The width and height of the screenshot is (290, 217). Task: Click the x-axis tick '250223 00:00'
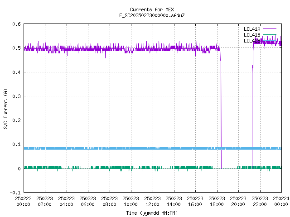click(x=23, y=202)
